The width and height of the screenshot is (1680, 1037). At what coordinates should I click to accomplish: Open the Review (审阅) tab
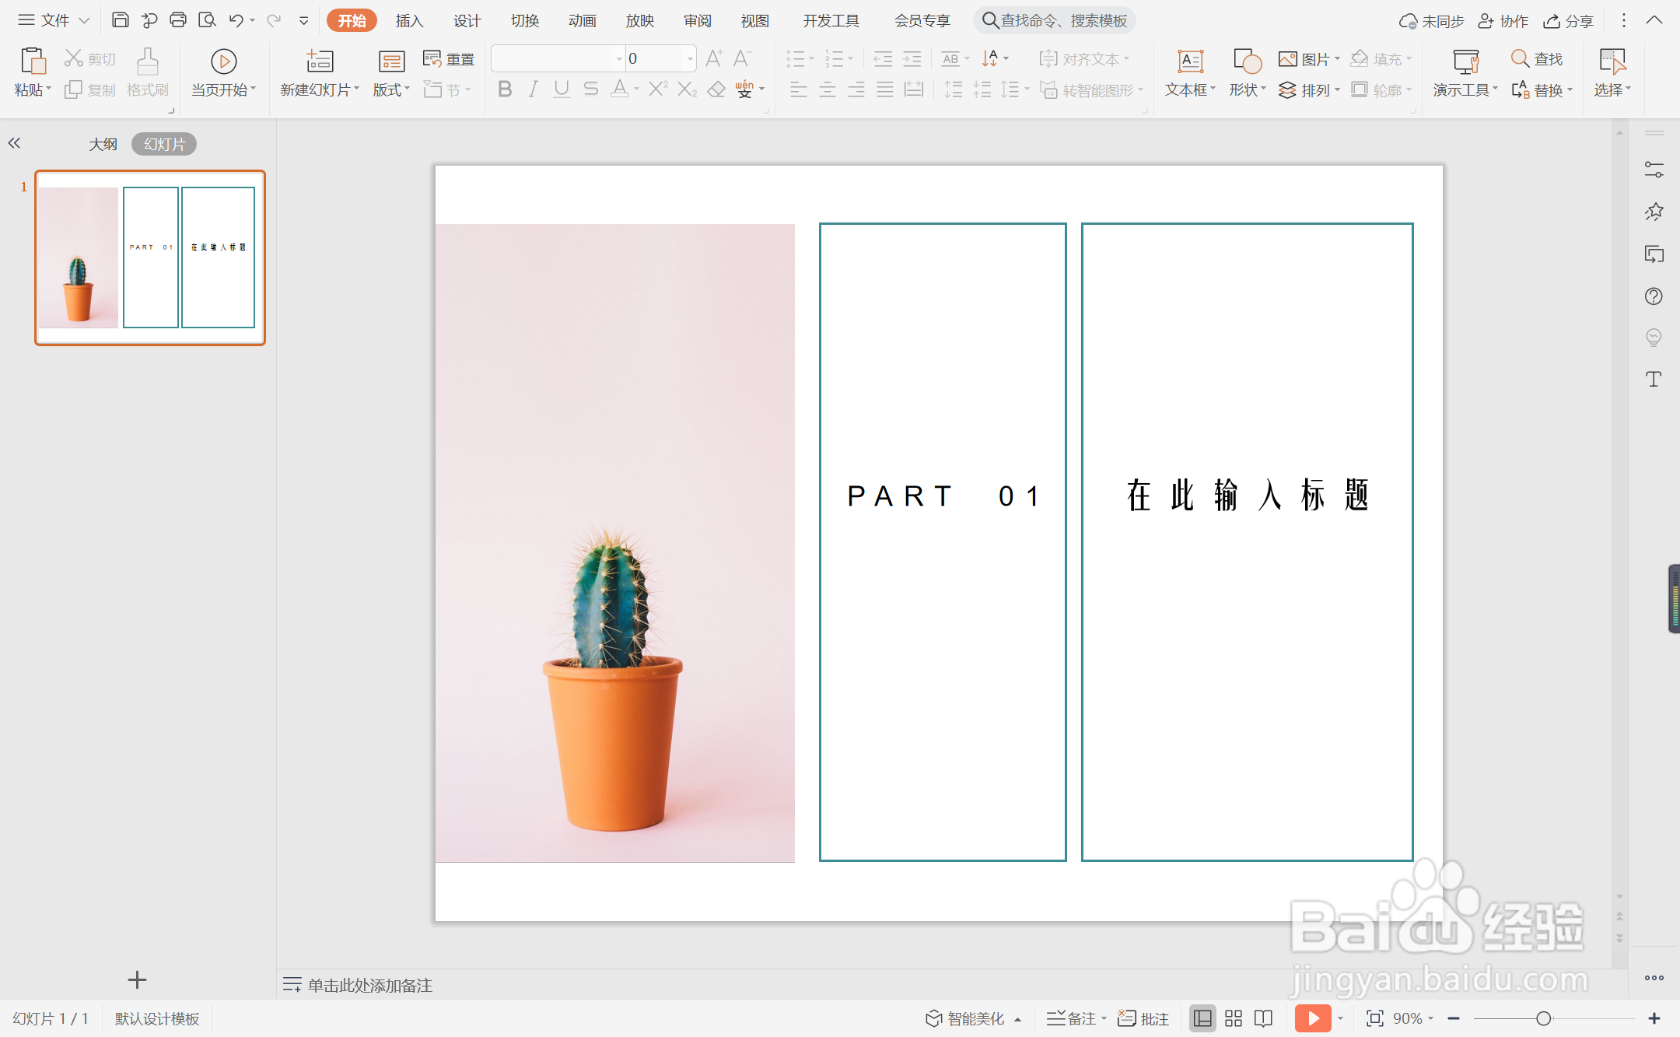(x=698, y=20)
